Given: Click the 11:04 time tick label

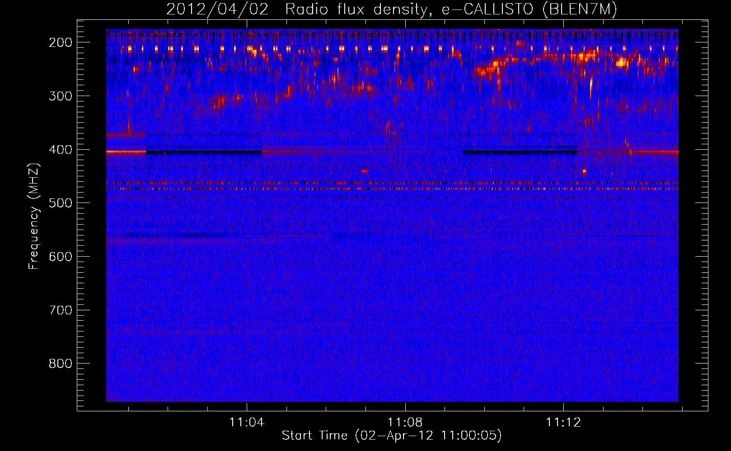Looking at the screenshot, I should (247, 423).
